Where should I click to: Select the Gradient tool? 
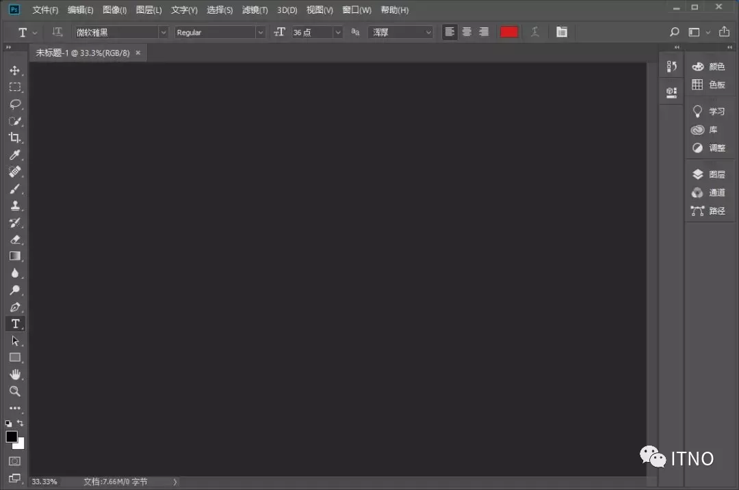(x=14, y=256)
